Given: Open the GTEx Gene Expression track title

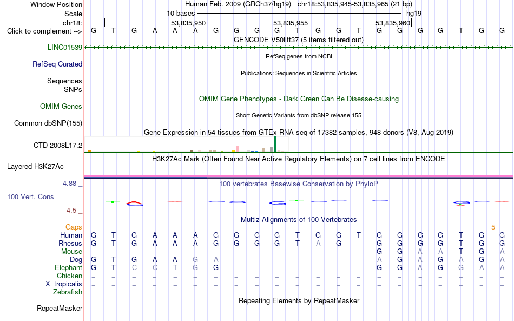Looking at the screenshot, I should pos(299,133).
